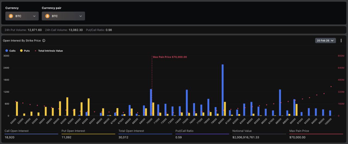Image resolution: width=348 pixels, height=144 pixels.
Task: Expand the Currency dropdown chevron
Action: [x=34, y=16]
